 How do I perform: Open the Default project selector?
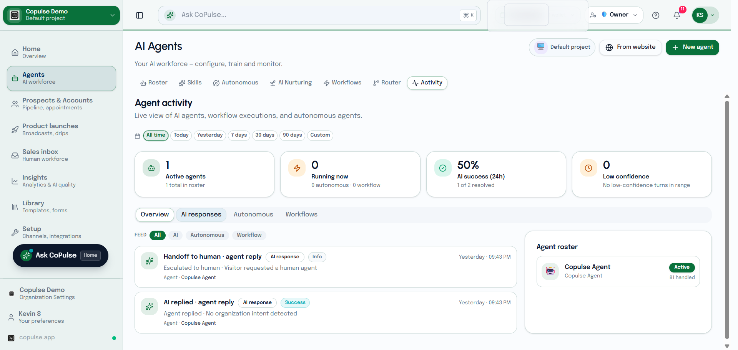click(562, 47)
